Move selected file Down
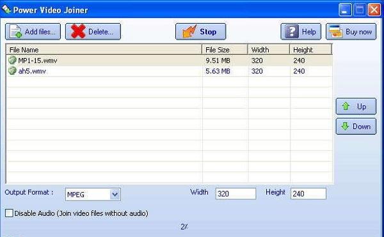This screenshot has width=384, height=237. pos(356,126)
